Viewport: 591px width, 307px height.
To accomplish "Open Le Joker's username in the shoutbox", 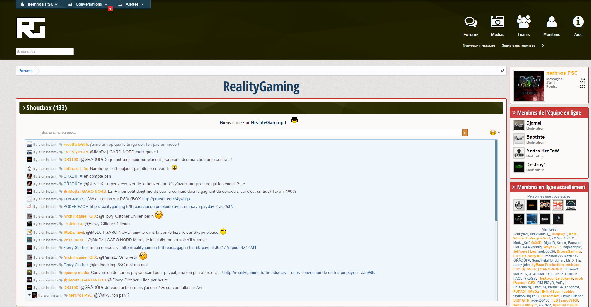I will click(x=73, y=224).
